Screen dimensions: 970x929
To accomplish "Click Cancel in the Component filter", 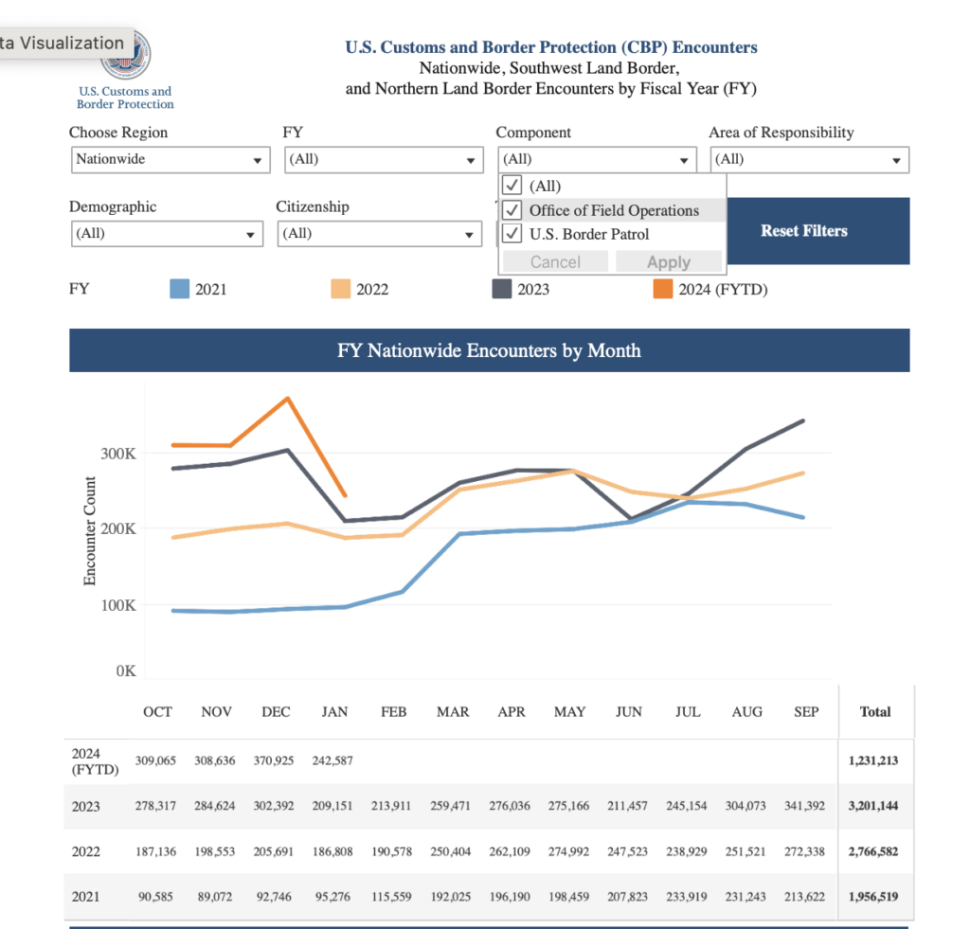I will (555, 262).
